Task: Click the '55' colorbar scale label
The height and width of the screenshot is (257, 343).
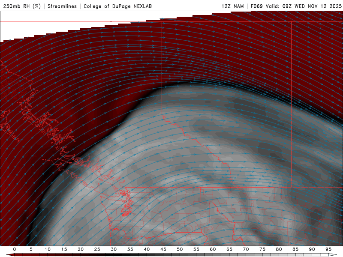Action: [196, 249]
